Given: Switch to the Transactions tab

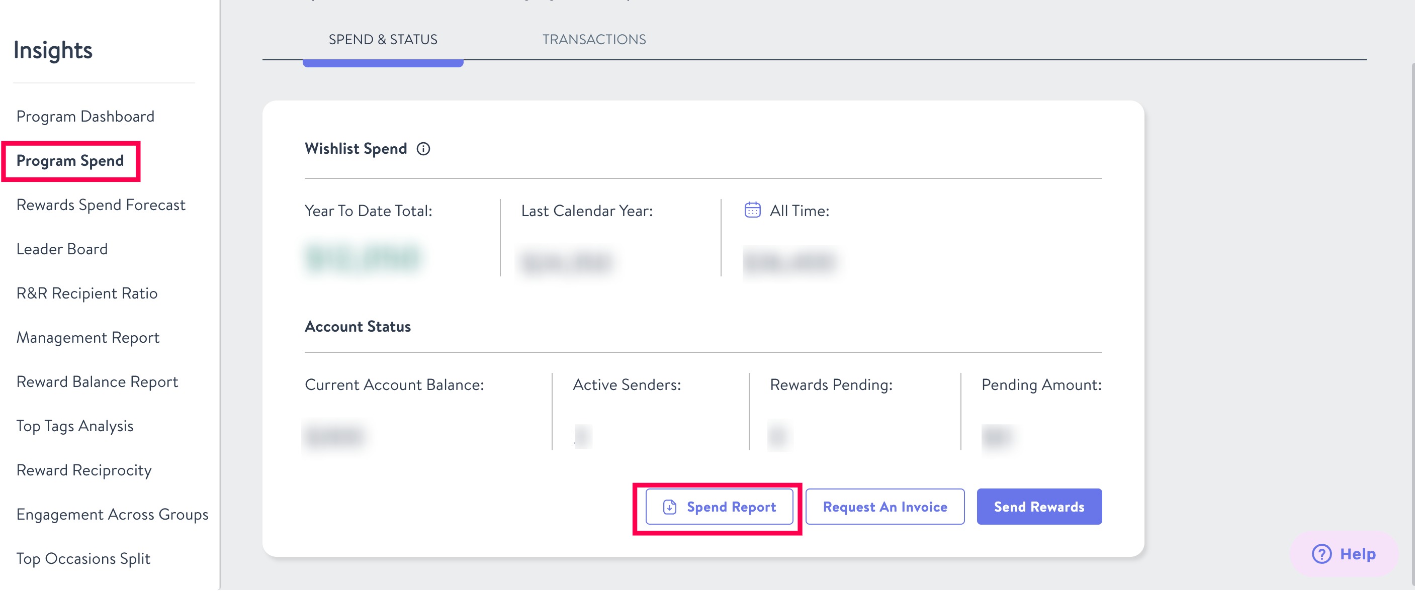Looking at the screenshot, I should (594, 40).
